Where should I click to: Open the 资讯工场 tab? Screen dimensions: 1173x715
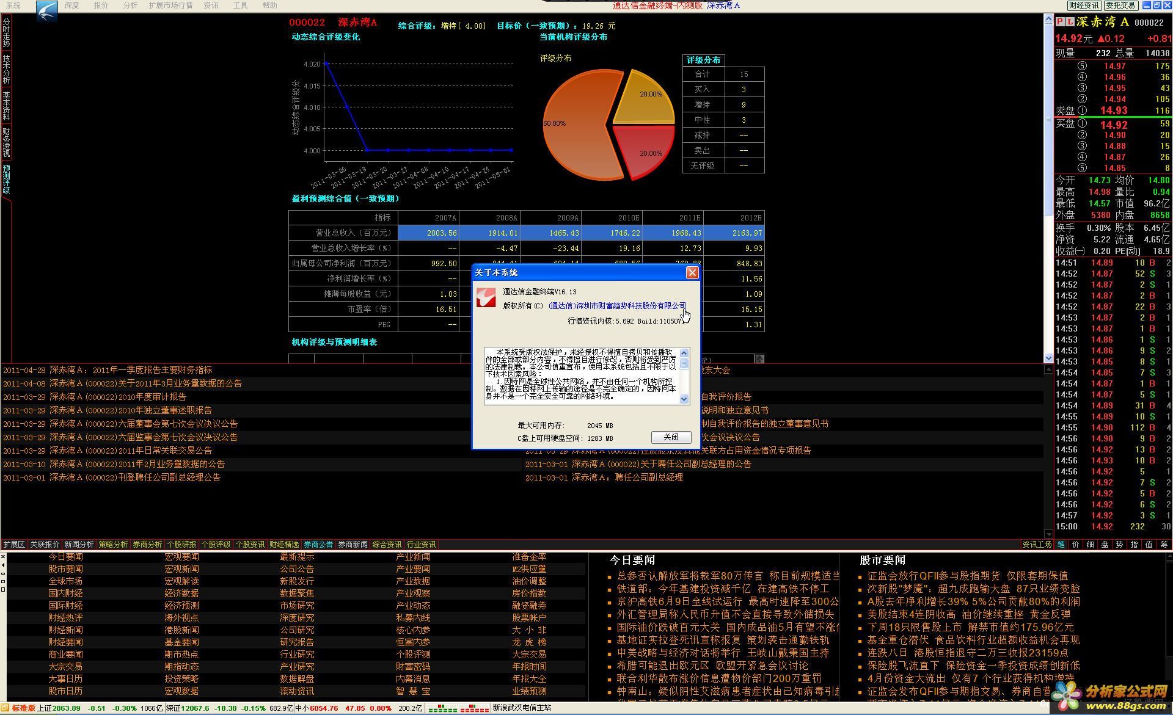[x=1037, y=545]
